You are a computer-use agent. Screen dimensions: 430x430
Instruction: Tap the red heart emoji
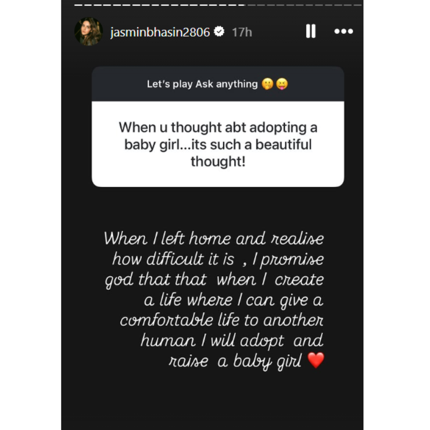tap(316, 360)
